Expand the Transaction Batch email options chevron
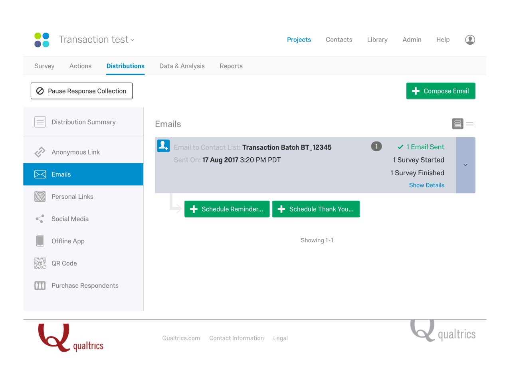Screen dimensions: 509x376 click(465, 165)
